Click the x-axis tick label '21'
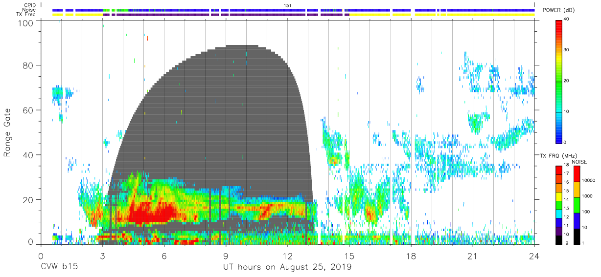Screen dimensions: 601x277 473,256
